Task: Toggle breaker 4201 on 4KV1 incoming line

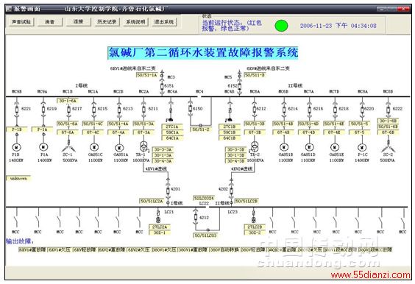Action: [x=168, y=191]
